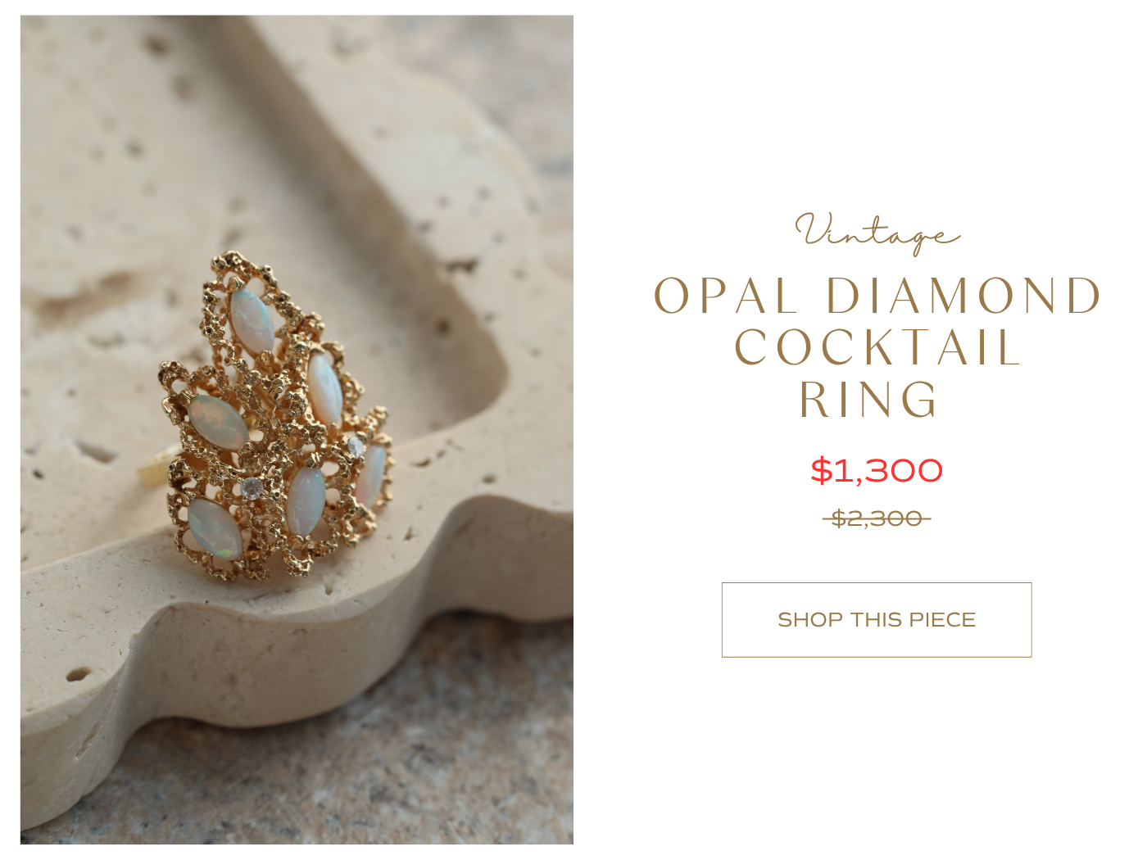Click the bottom-left opal stone
1147x860 pixels.
(x=215, y=529)
